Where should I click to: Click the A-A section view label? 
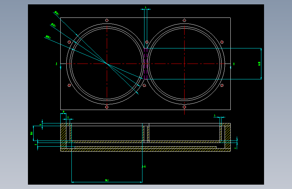click(144, 166)
